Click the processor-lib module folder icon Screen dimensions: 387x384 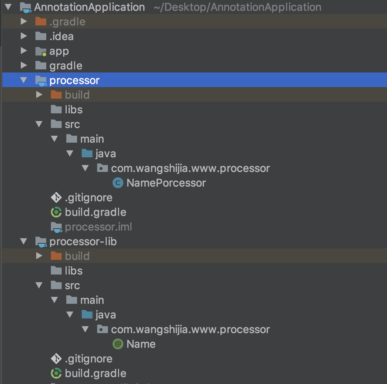point(40,241)
